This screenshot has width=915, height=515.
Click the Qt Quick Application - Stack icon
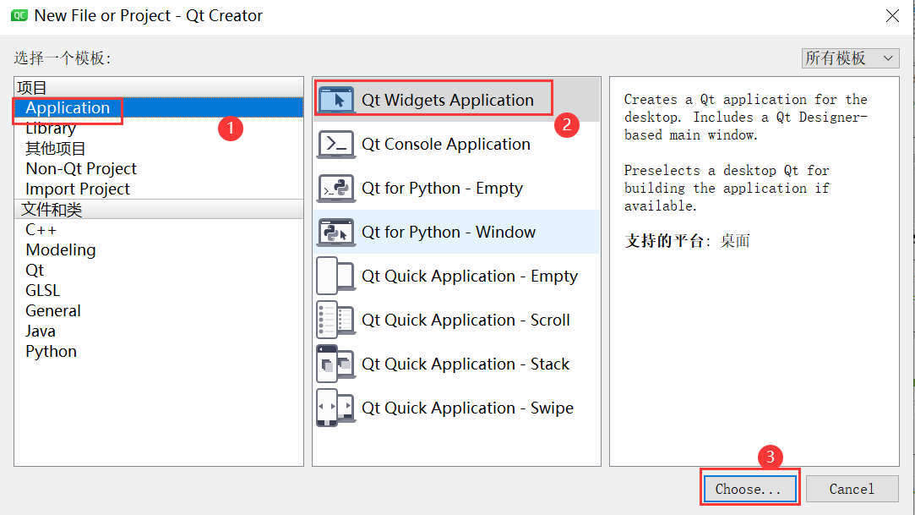pyautogui.click(x=336, y=364)
